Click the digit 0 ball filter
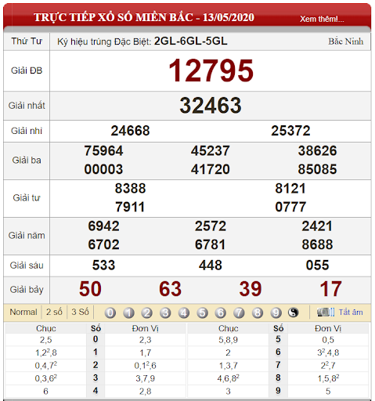The width and height of the screenshot is (375, 401). click(x=110, y=312)
